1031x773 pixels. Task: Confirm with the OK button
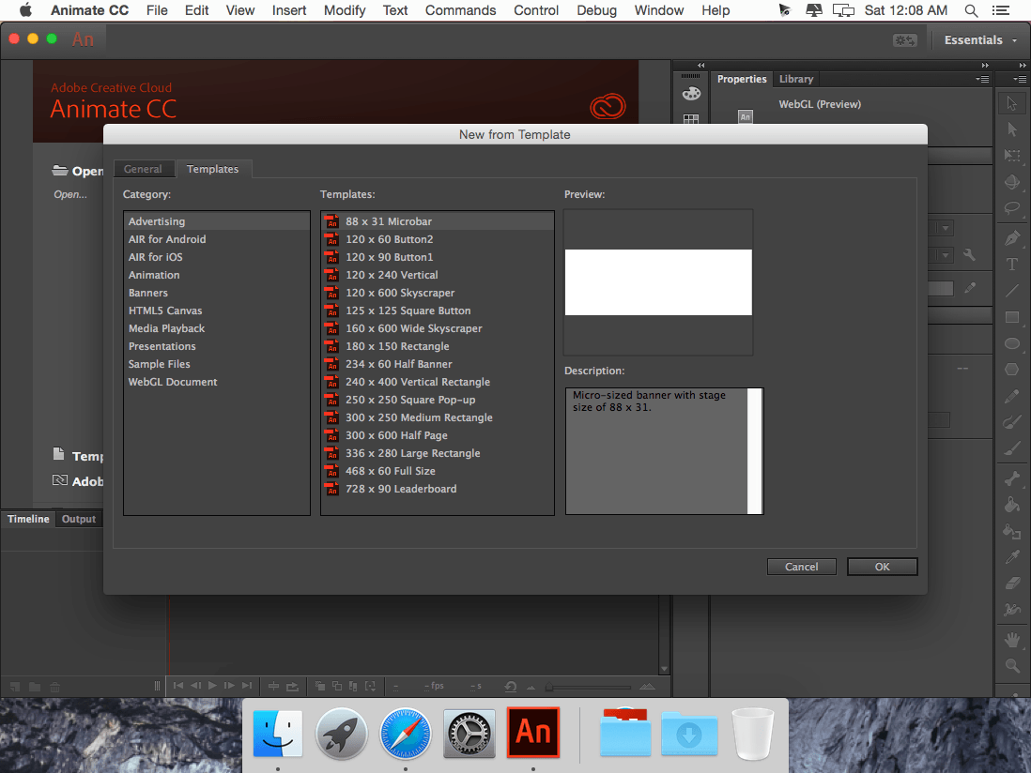pos(883,567)
